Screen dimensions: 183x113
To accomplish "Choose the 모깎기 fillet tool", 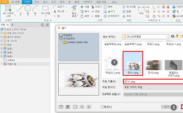I will [x=60, y=7].
